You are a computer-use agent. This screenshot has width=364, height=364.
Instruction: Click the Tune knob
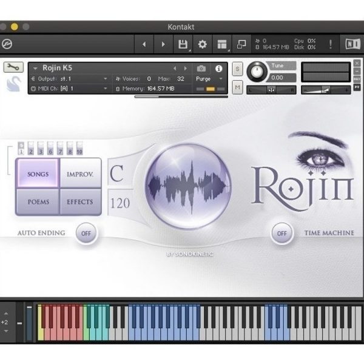257,72
